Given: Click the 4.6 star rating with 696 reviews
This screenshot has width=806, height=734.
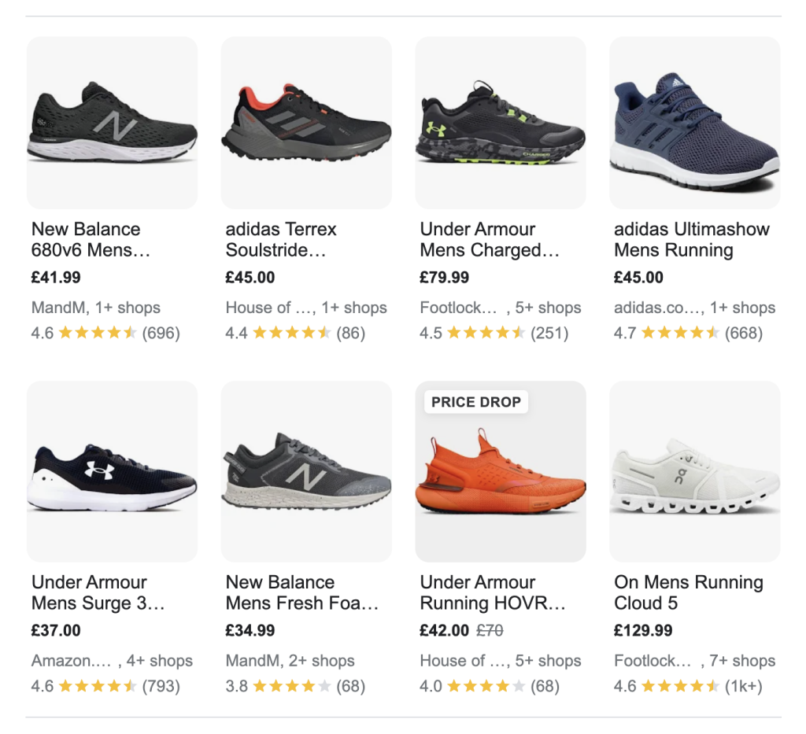Looking at the screenshot, I should coord(105,333).
